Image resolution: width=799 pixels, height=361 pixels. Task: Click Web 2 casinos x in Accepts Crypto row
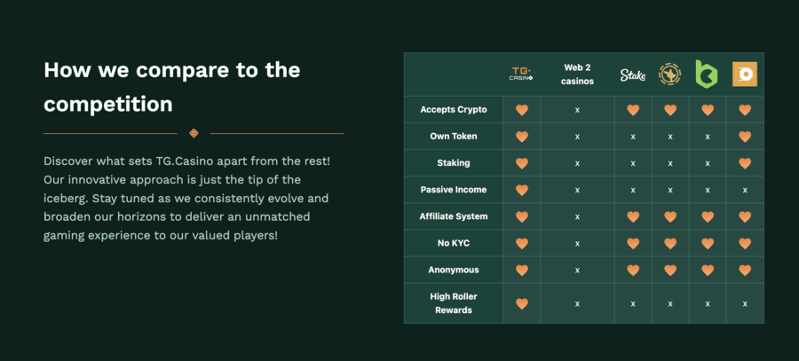pyautogui.click(x=577, y=110)
